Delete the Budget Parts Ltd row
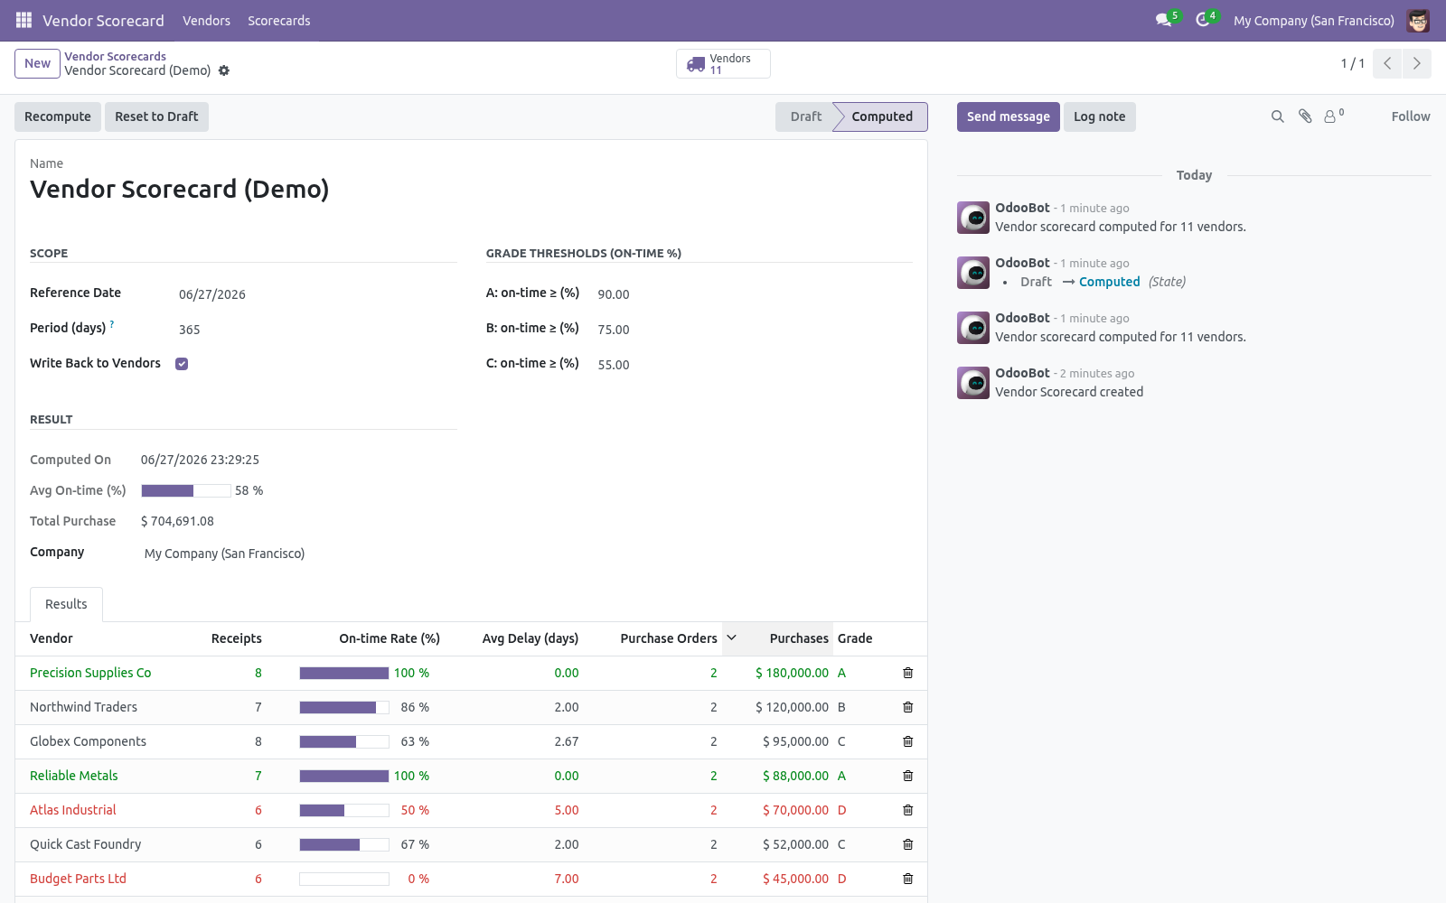1446x903 pixels. tap(908, 879)
